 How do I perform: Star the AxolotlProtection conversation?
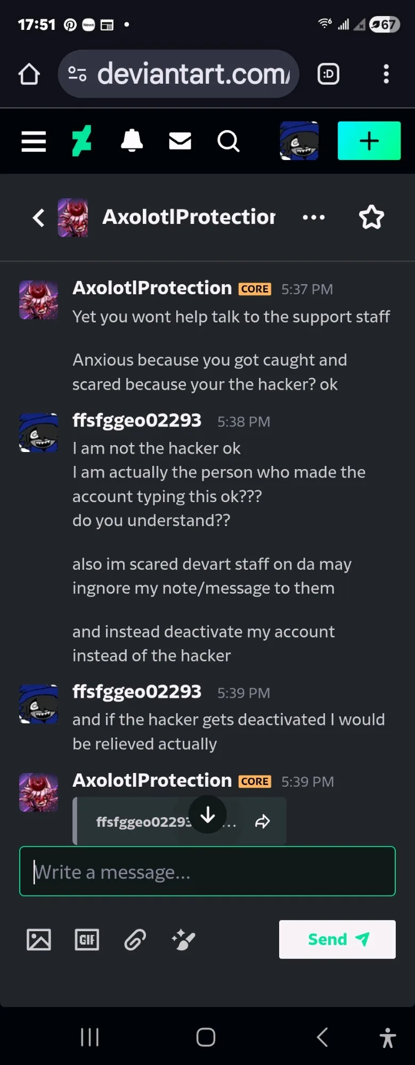pyautogui.click(x=371, y=217)
